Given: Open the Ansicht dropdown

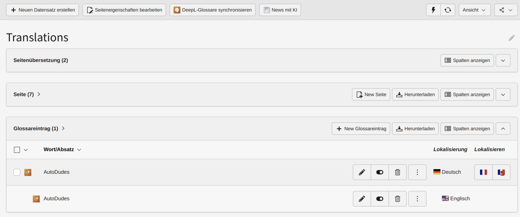Looking at the screenshot, I should tap(475, 10).
